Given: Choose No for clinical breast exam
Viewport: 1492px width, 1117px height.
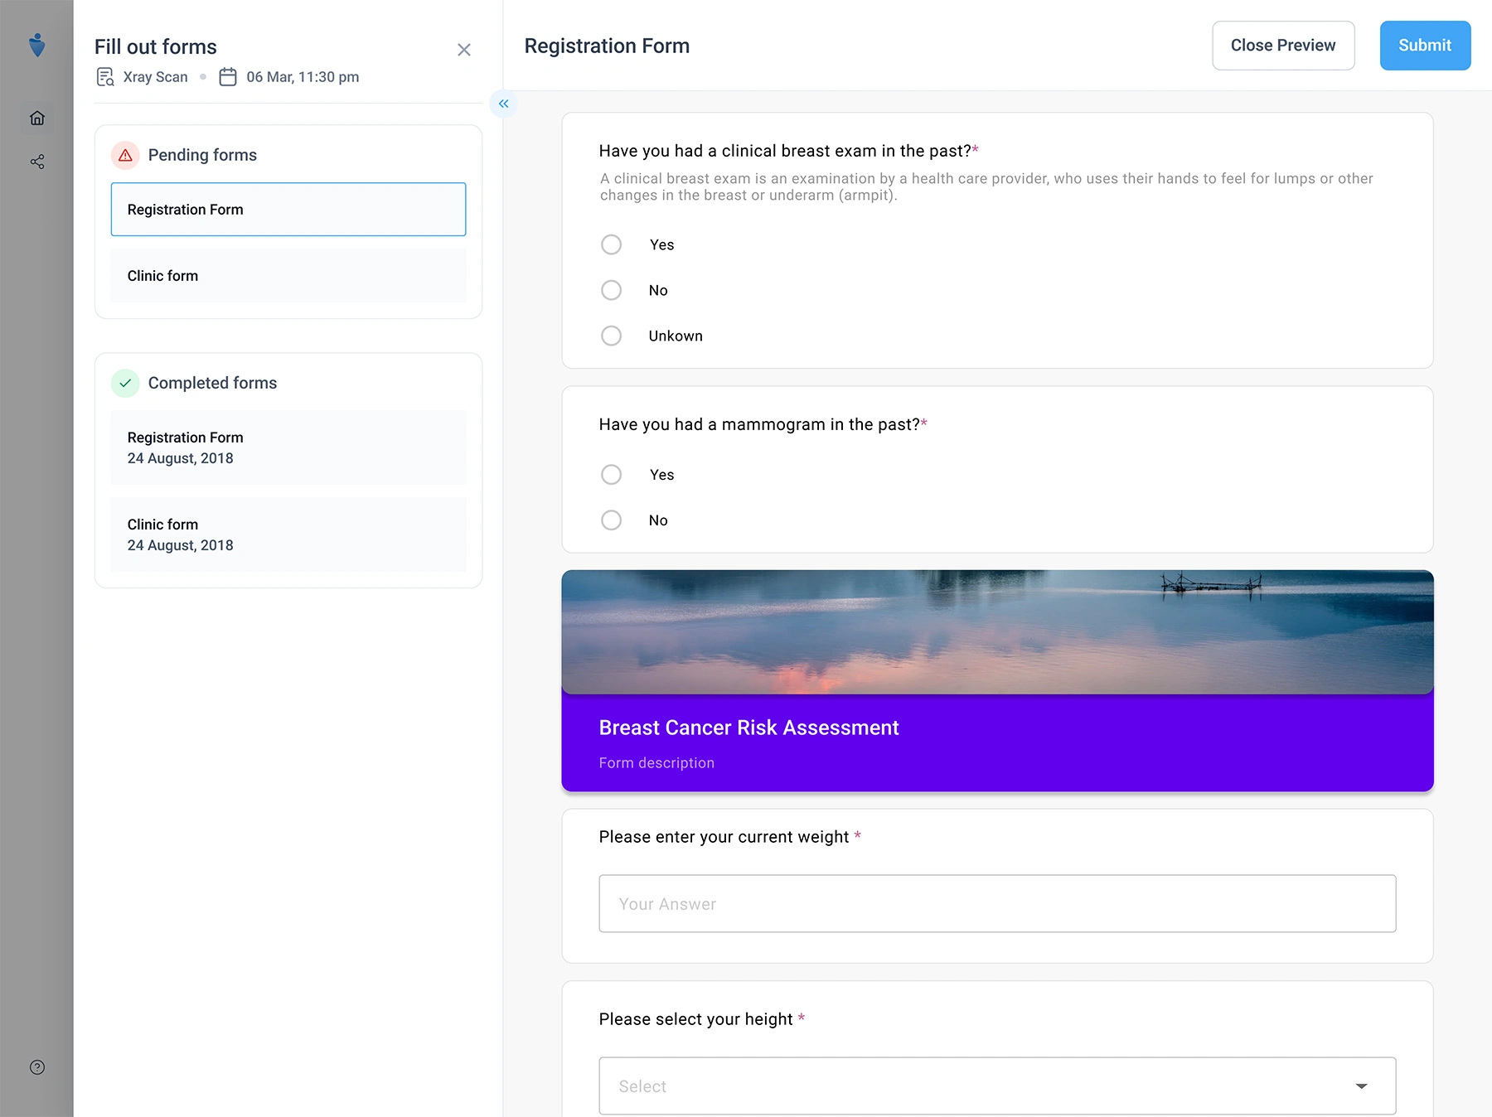Looking at the screenshot, I should tap(611, 290).
